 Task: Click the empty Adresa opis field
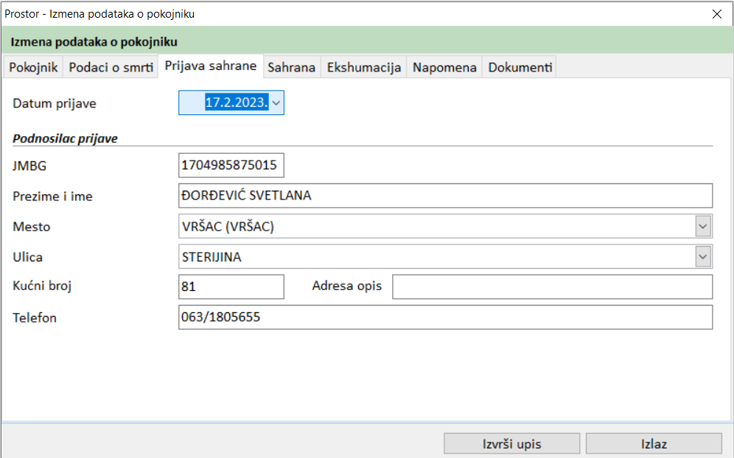tap(552, 287)
